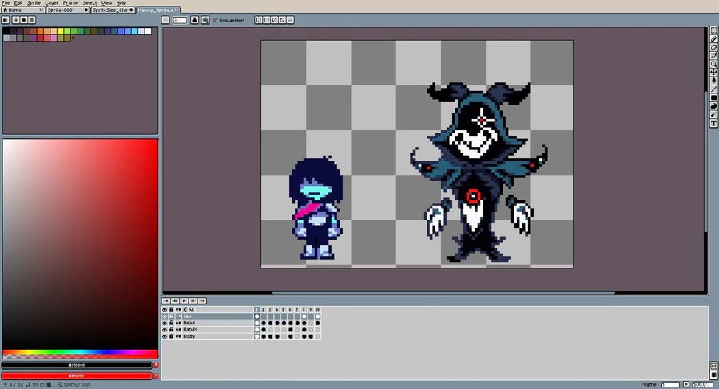Open the Layer menu
Image resolution: width=719 pixels, height=389 pixels.
52,2
